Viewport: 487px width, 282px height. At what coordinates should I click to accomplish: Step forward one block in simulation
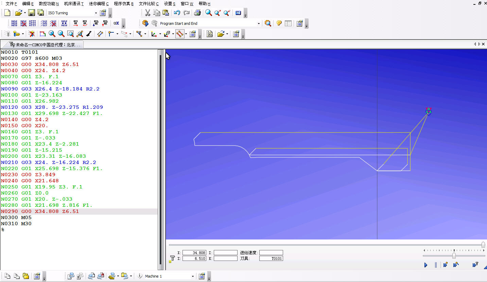446,265
